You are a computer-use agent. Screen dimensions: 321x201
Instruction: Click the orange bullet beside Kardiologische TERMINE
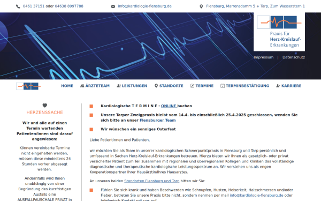tap(91, 106)
